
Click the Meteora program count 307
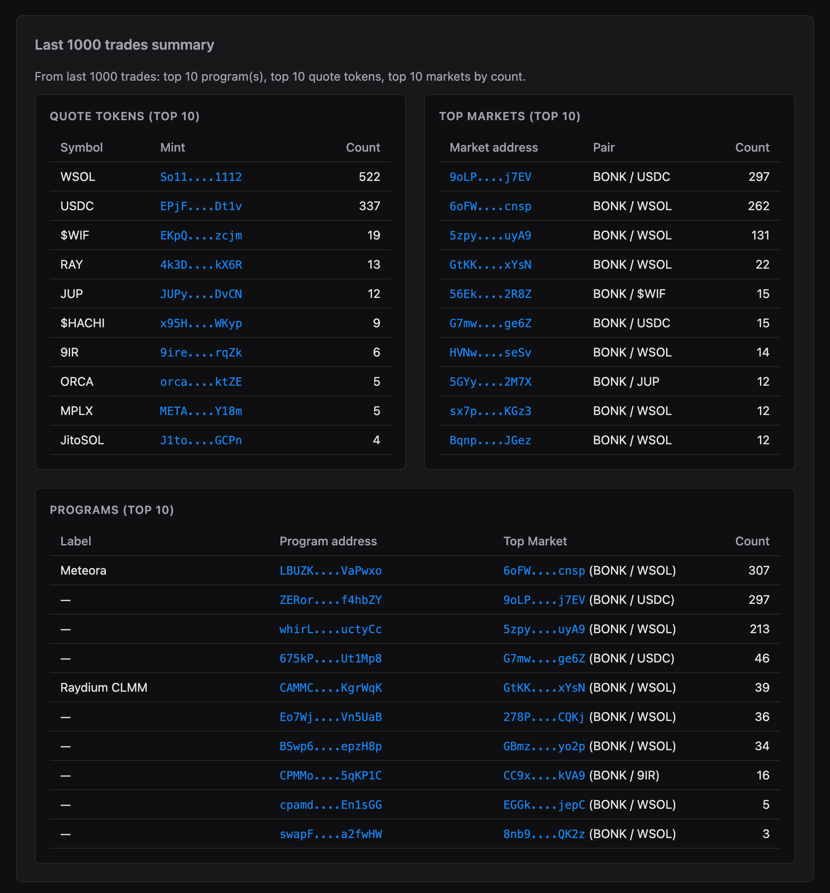click(x=759, y=571)
